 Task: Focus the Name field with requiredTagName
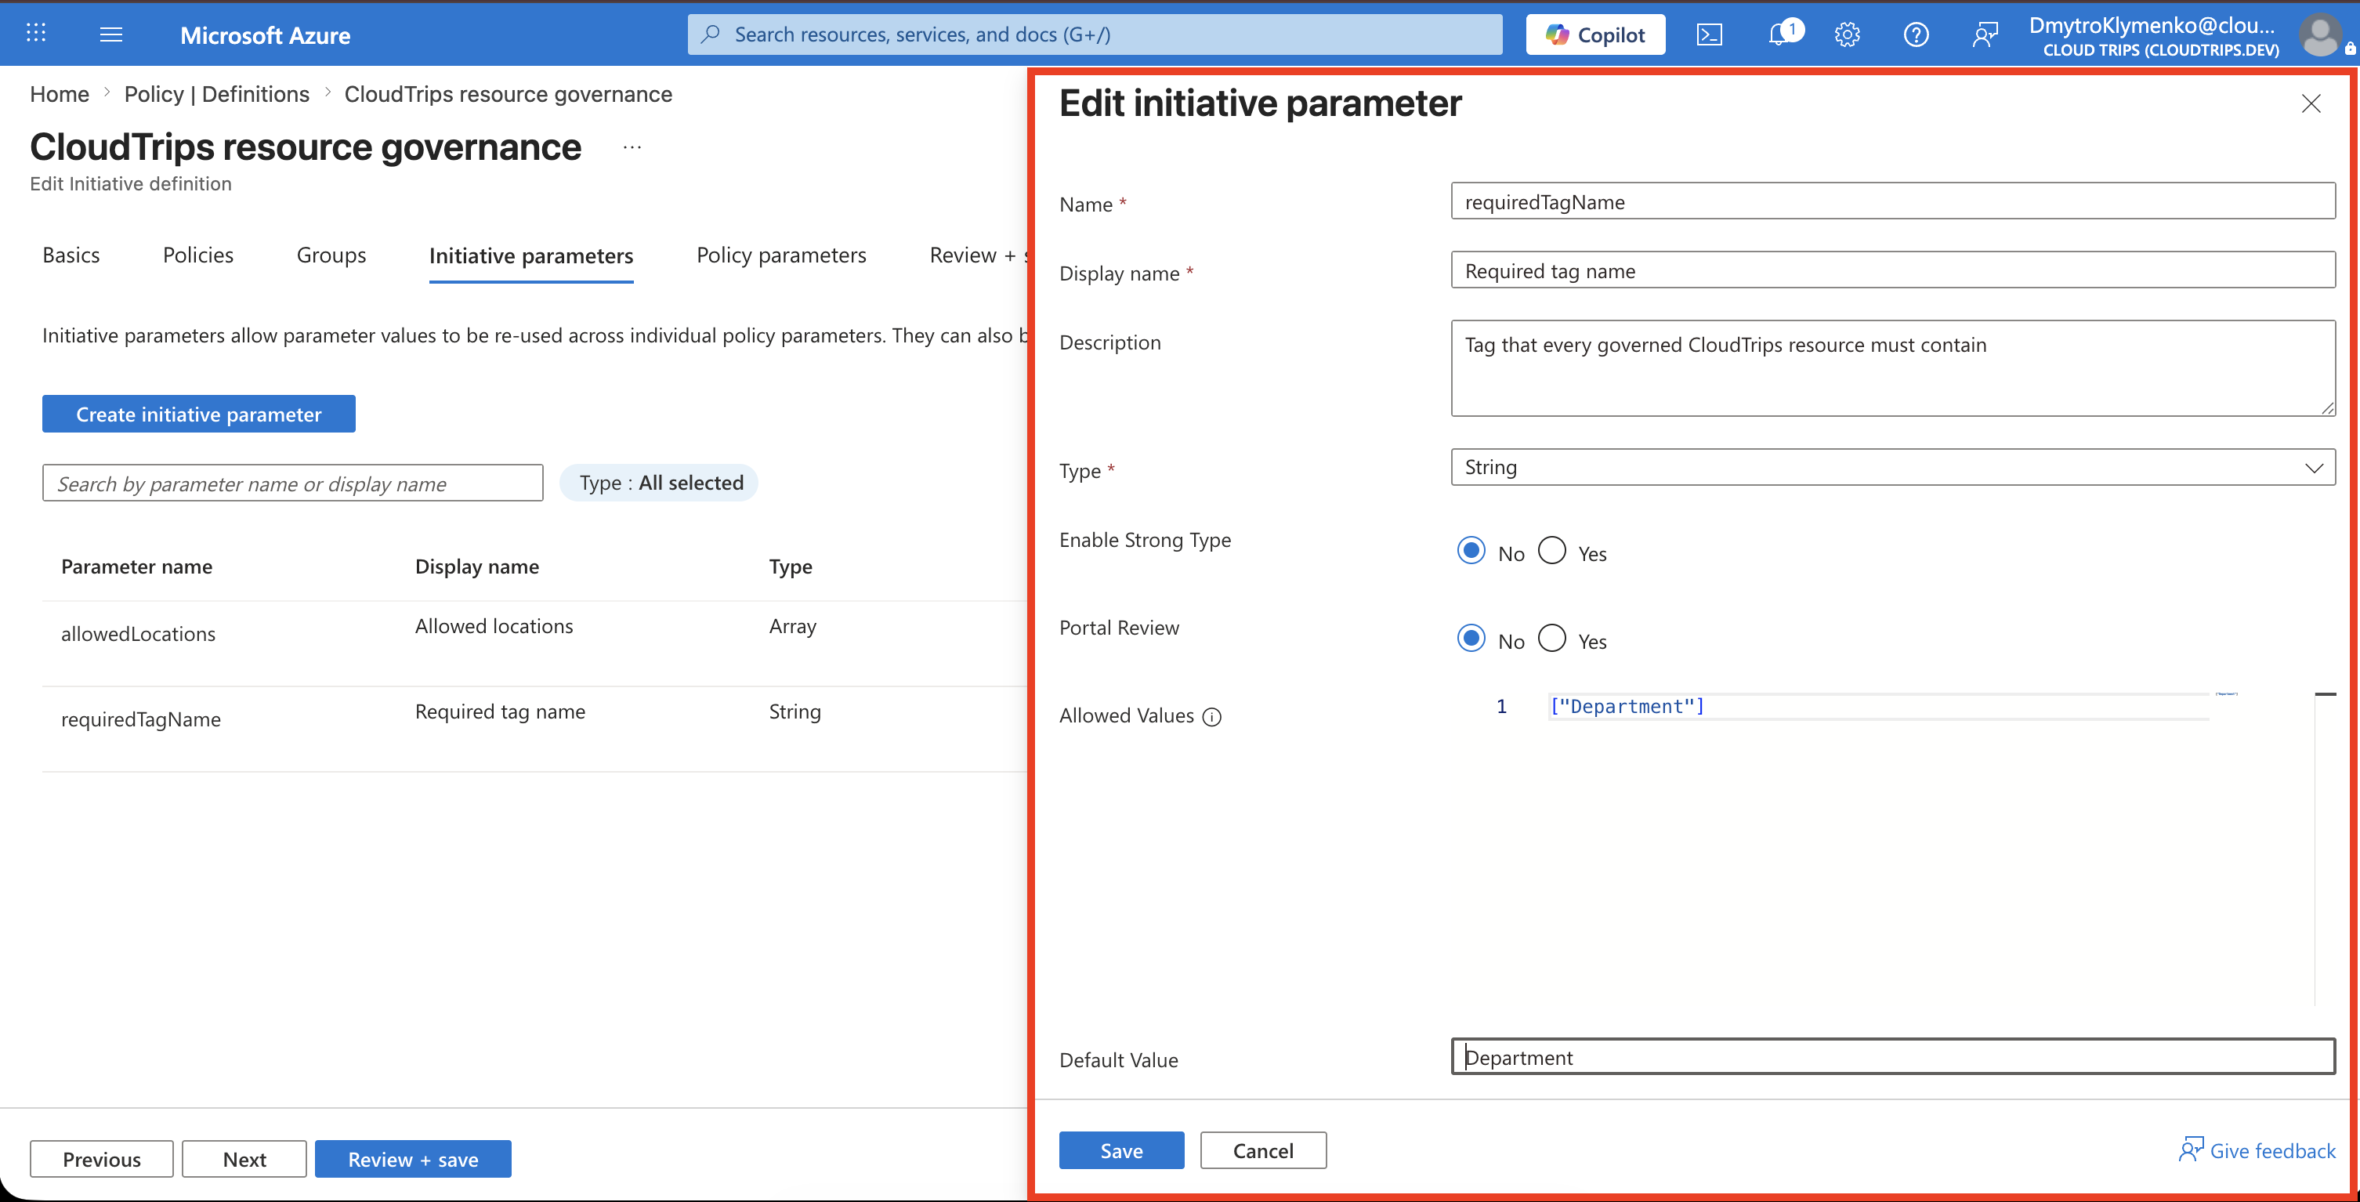[1893, 201]
